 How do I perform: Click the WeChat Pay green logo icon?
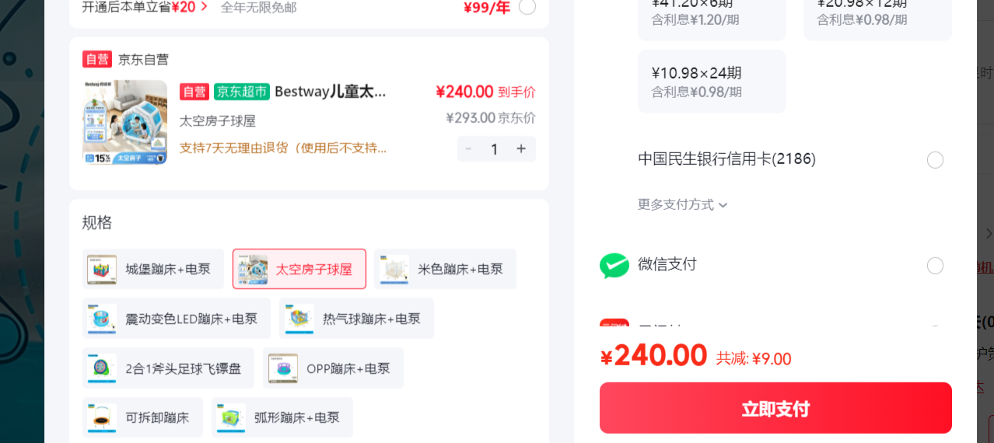(x=614, y=266)
